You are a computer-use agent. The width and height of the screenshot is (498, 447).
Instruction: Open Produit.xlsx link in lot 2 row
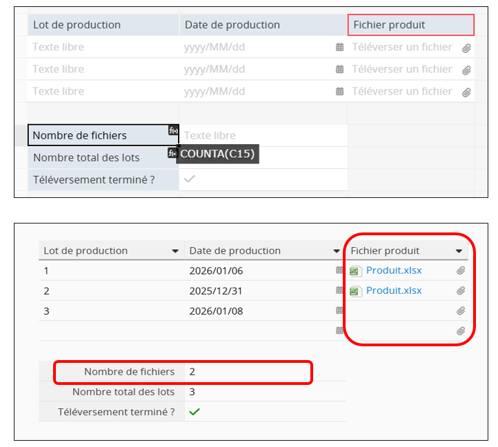393,290
